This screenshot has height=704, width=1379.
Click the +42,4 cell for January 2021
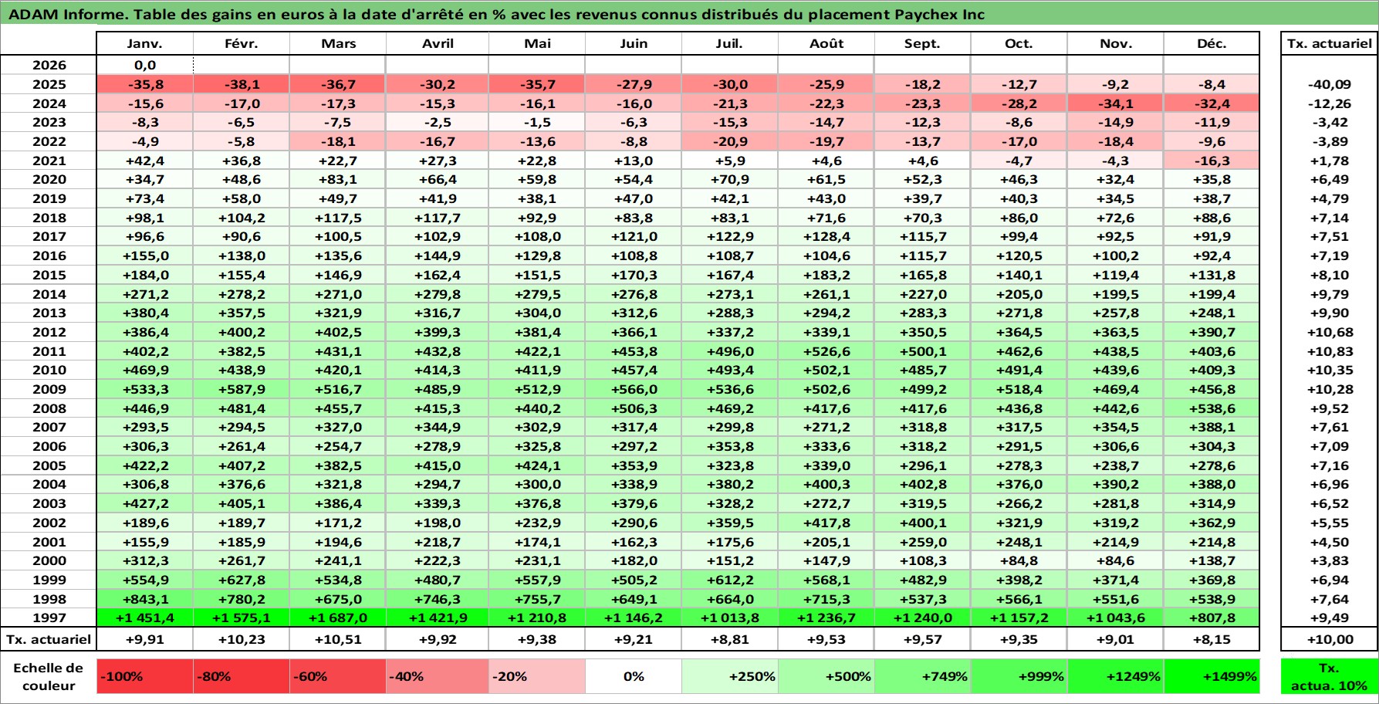(145, 161)
